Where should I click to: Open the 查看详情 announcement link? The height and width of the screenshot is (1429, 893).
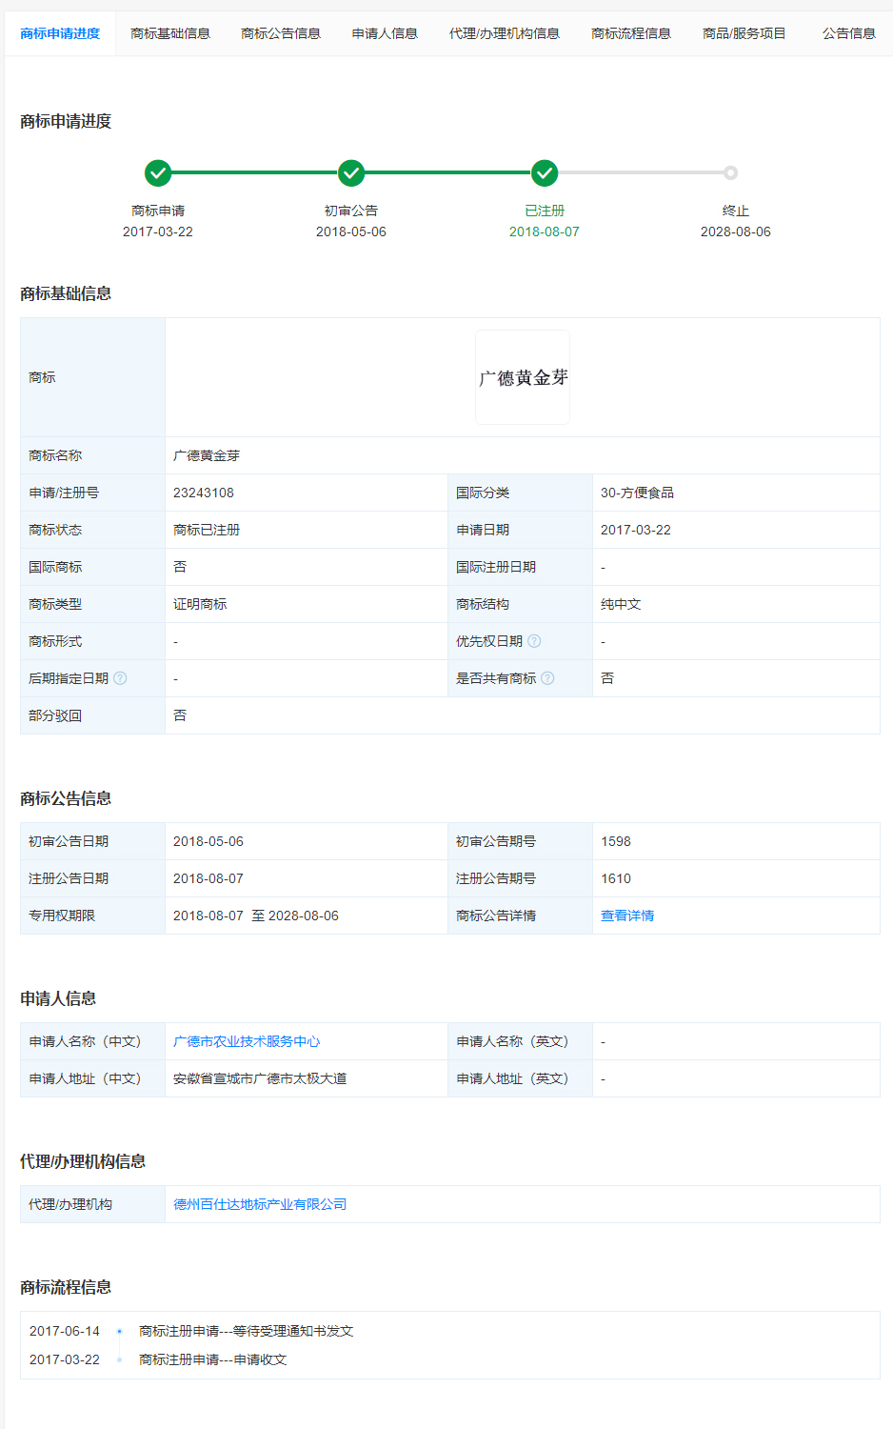coord(627,916)
